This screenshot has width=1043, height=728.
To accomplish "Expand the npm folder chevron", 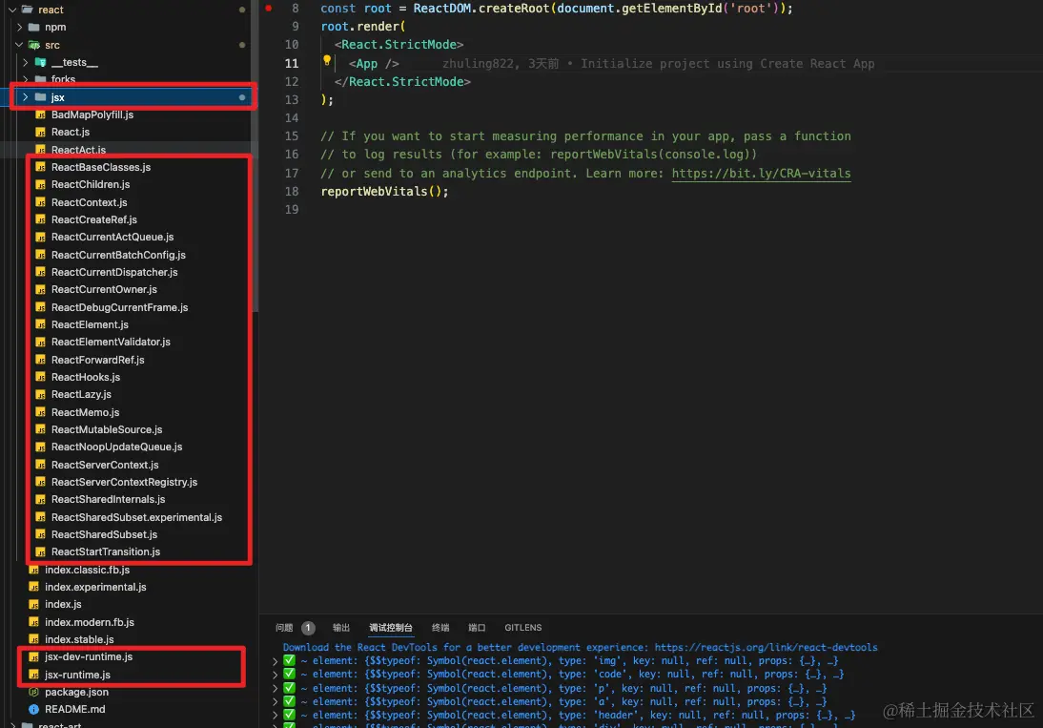I will 19,28.
